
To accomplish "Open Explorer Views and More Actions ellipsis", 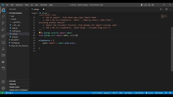I will 26,9.
